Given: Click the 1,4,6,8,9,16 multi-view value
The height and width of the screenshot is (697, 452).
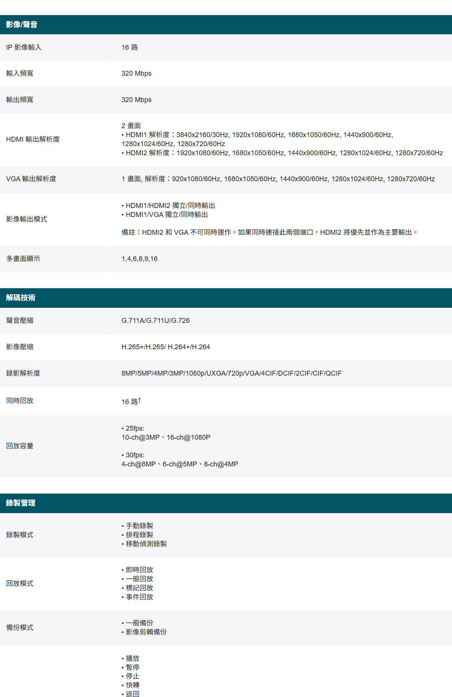Looking at the screenshot, I should 139,259.
